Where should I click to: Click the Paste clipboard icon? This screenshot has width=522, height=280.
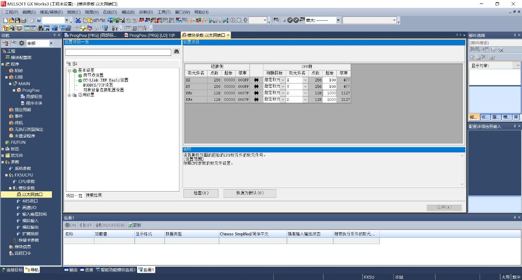(x=90, y=20)
